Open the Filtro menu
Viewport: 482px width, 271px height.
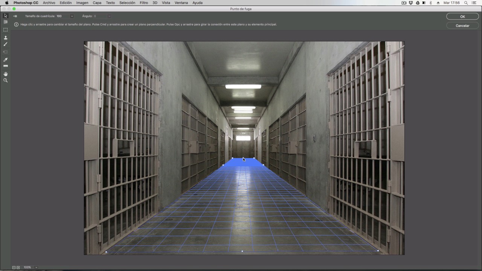(x=144, y=3)
